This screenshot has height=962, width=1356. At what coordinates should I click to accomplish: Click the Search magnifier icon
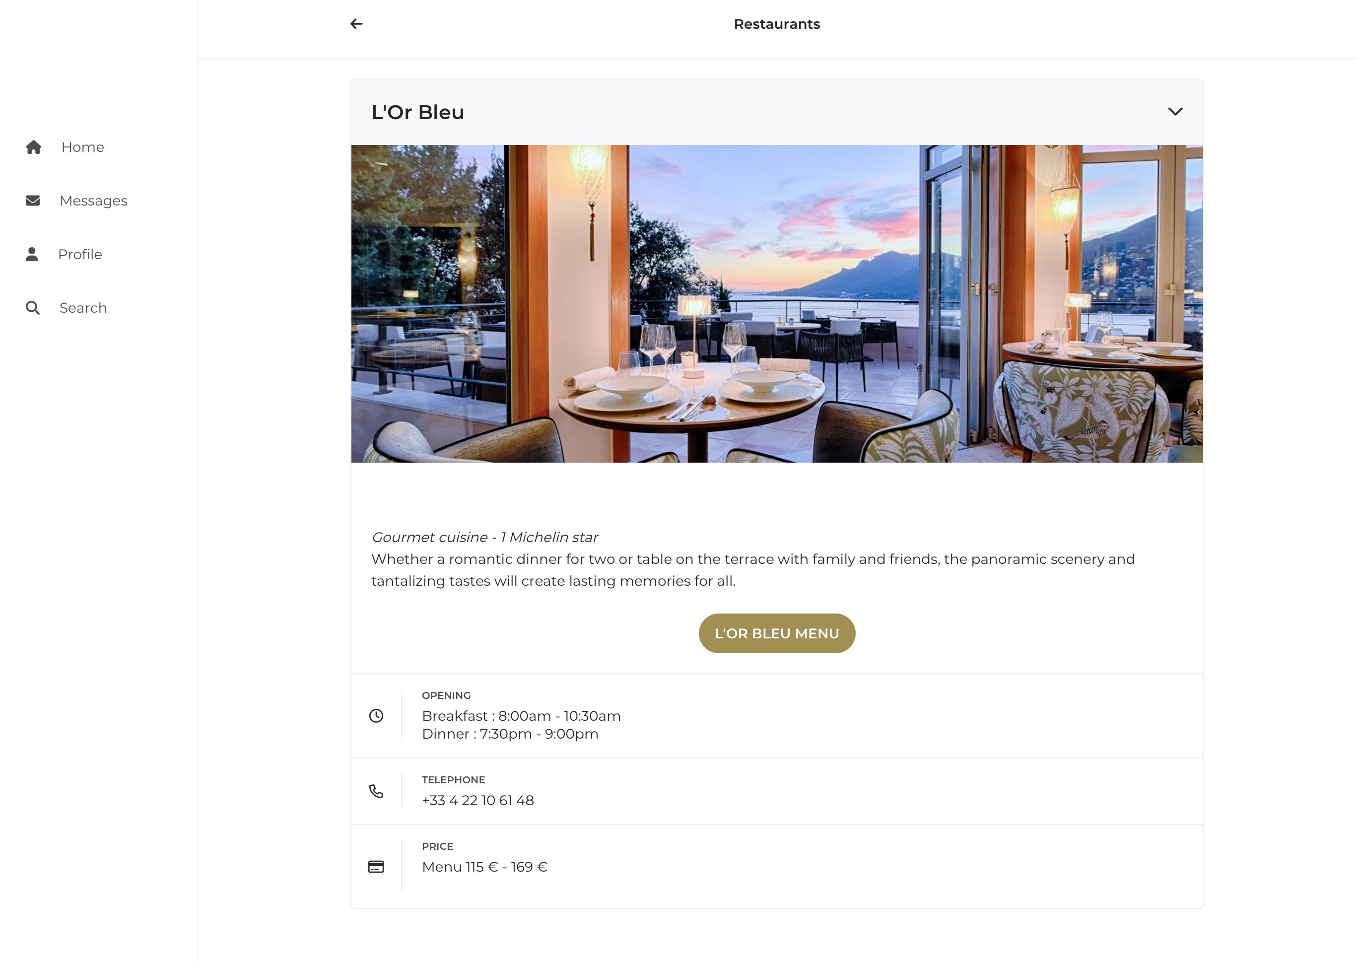coord(33,308)
